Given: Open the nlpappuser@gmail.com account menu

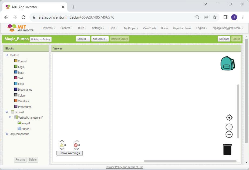Looking at the screenshot, I should (x=228, y=28).
